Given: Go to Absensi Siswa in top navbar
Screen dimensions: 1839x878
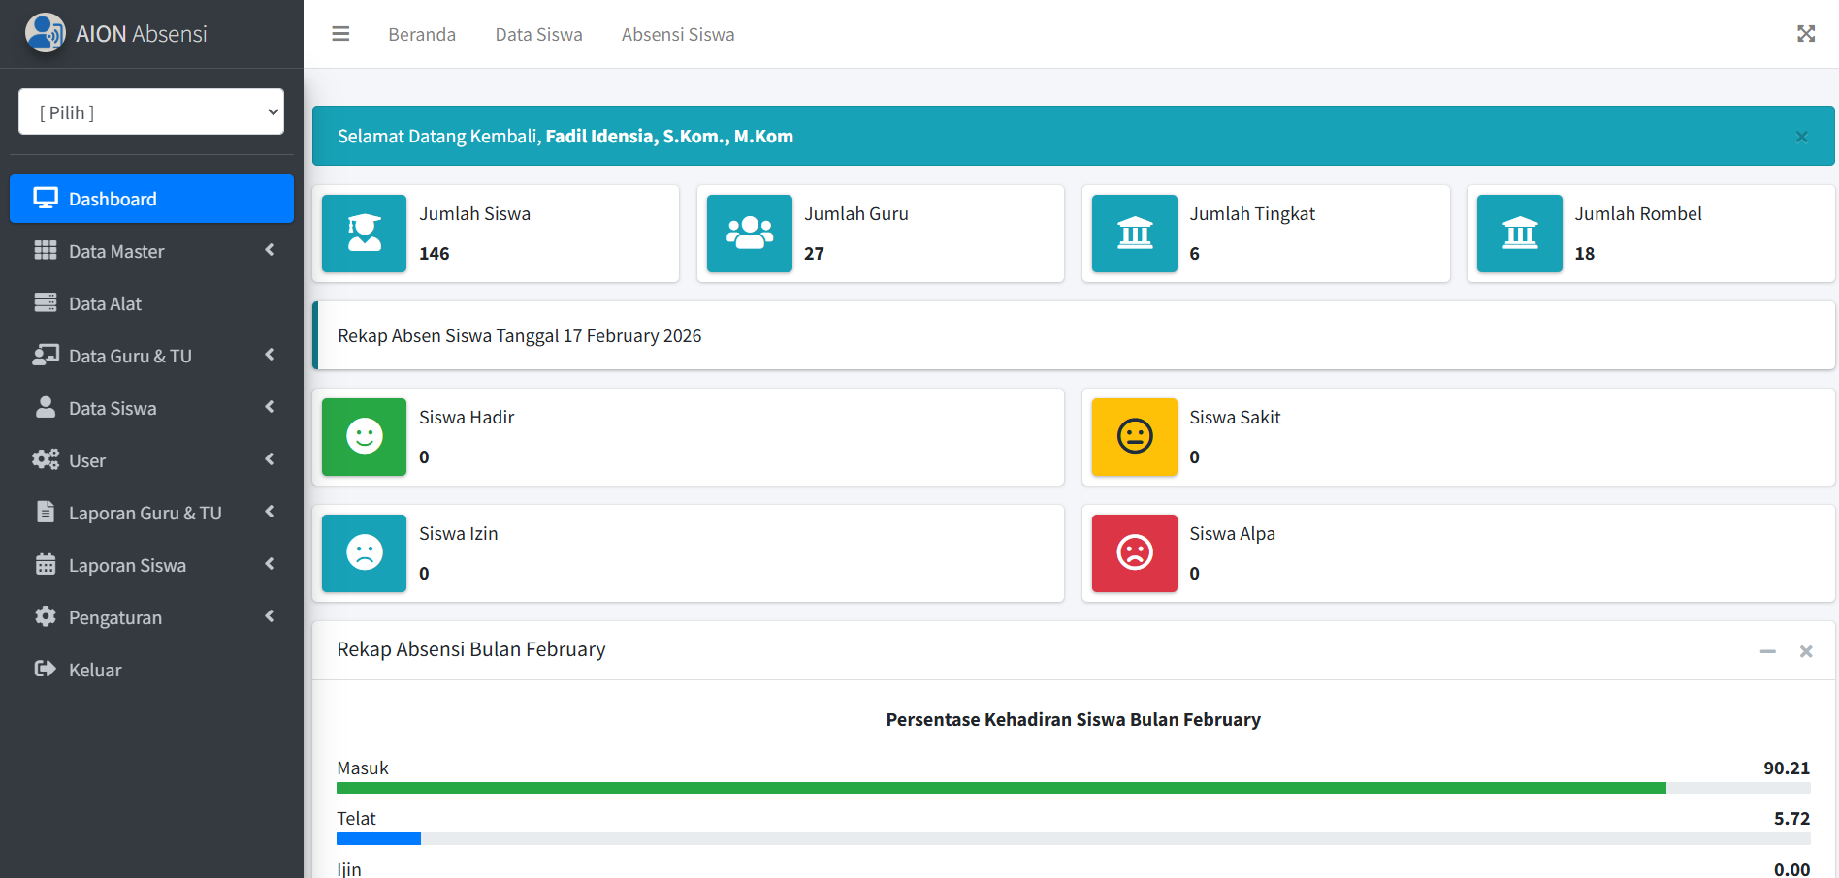Looking at the screenshot, I should click(x=678, y=35).
